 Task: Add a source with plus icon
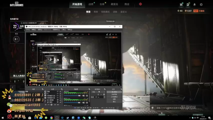(46, 105)
